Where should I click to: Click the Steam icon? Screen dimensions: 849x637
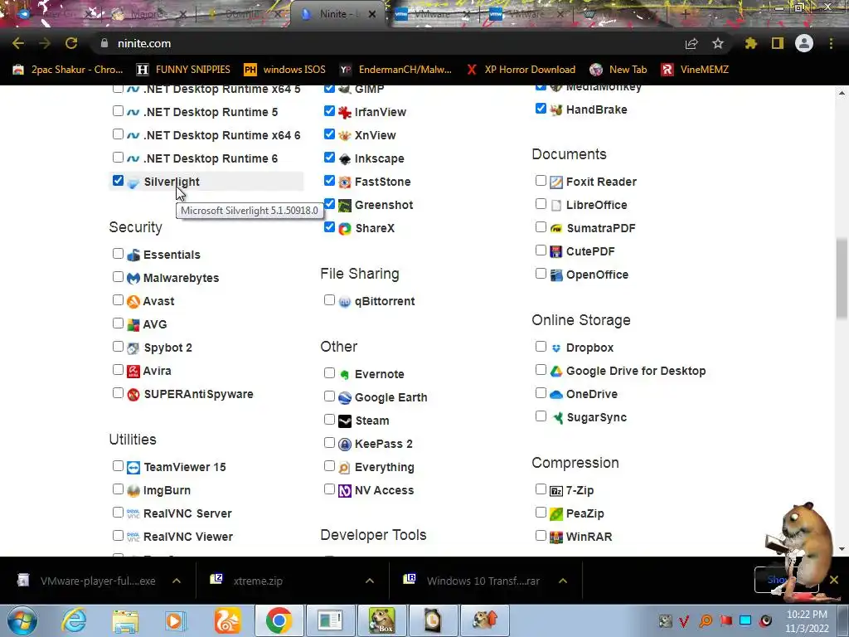344,421
